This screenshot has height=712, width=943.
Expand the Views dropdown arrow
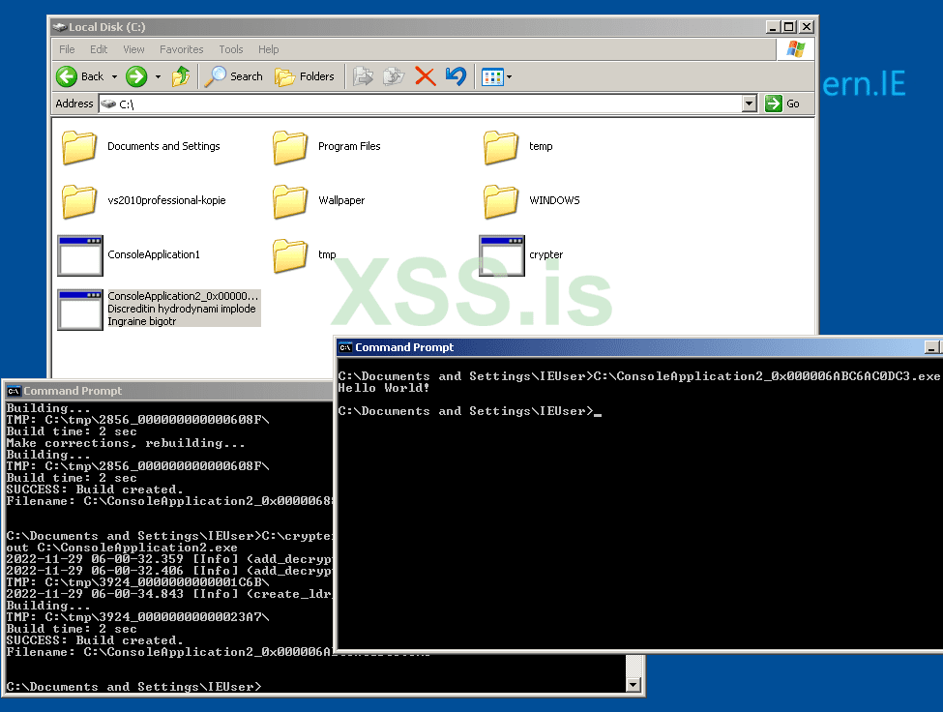510,77
